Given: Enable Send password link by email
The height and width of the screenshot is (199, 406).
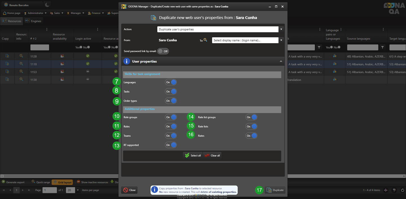Looking at the screenshot, I should (x=163, y=51).
